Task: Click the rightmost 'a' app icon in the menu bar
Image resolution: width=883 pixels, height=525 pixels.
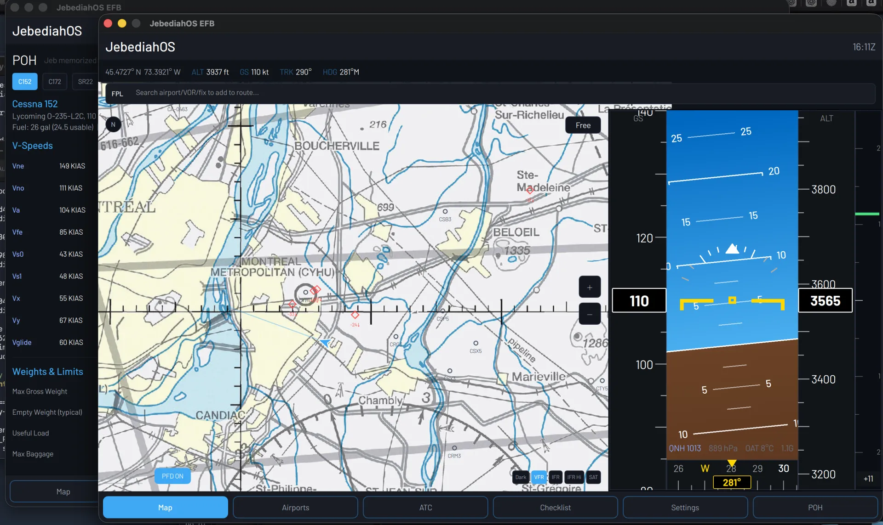Action: (x=871, y=3)
